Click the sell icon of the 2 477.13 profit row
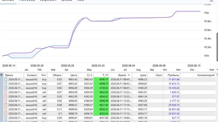Image resolution: width=218 pixels, height=122 pixels. (6, 101)
